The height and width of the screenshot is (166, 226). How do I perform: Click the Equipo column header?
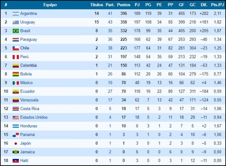(x=50, y=5)
